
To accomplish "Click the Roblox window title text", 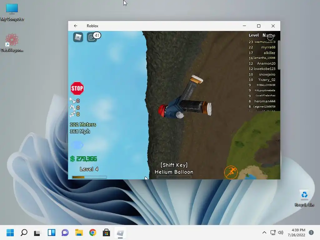I will (92, 26).
